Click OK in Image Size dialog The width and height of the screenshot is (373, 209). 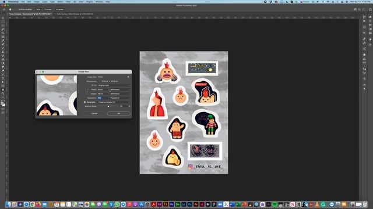point(119,114)
